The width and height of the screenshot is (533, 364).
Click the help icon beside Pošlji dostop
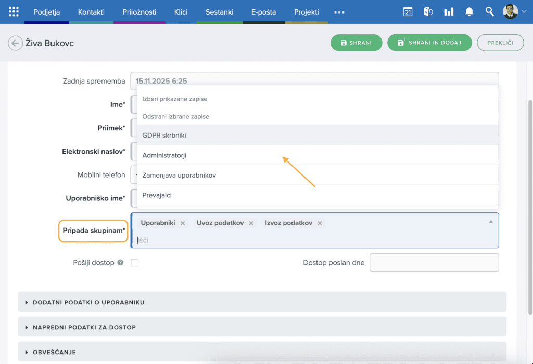120,263
